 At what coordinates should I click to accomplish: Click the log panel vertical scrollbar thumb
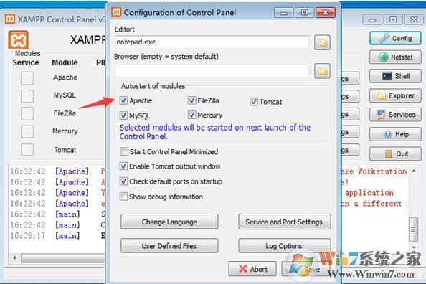tap(413, 229)
